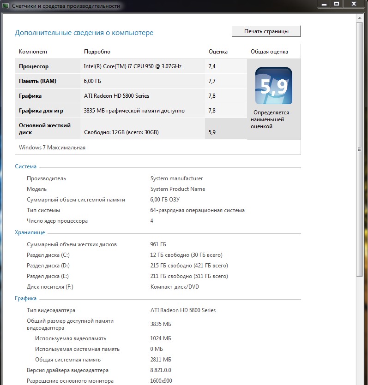The height and width of the screenshot is (385, 368).
Task: Close the performance info window
Action: tap(354, 4)
